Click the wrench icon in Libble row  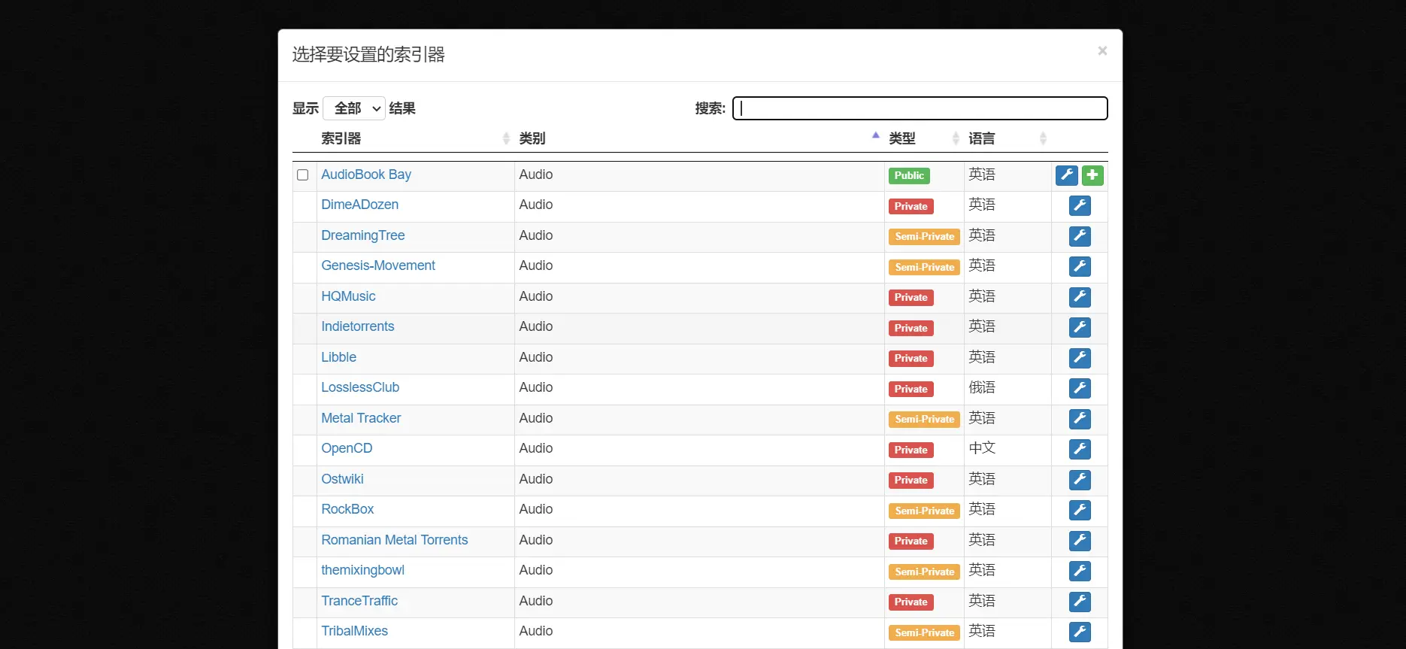point(1080,358)
